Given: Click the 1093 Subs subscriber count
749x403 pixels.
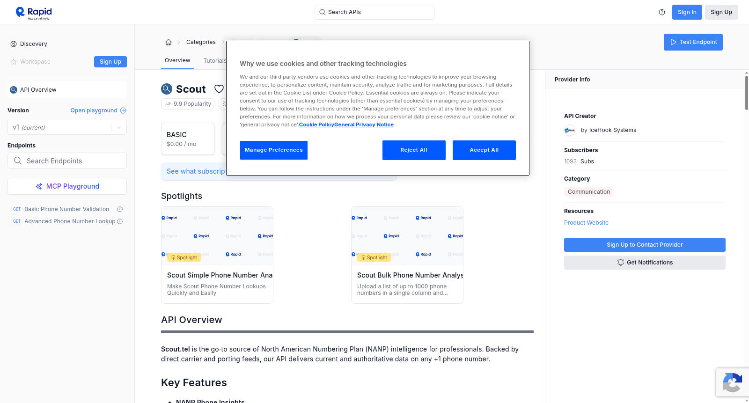Looking at the screenshot, I should pos(579,161).
